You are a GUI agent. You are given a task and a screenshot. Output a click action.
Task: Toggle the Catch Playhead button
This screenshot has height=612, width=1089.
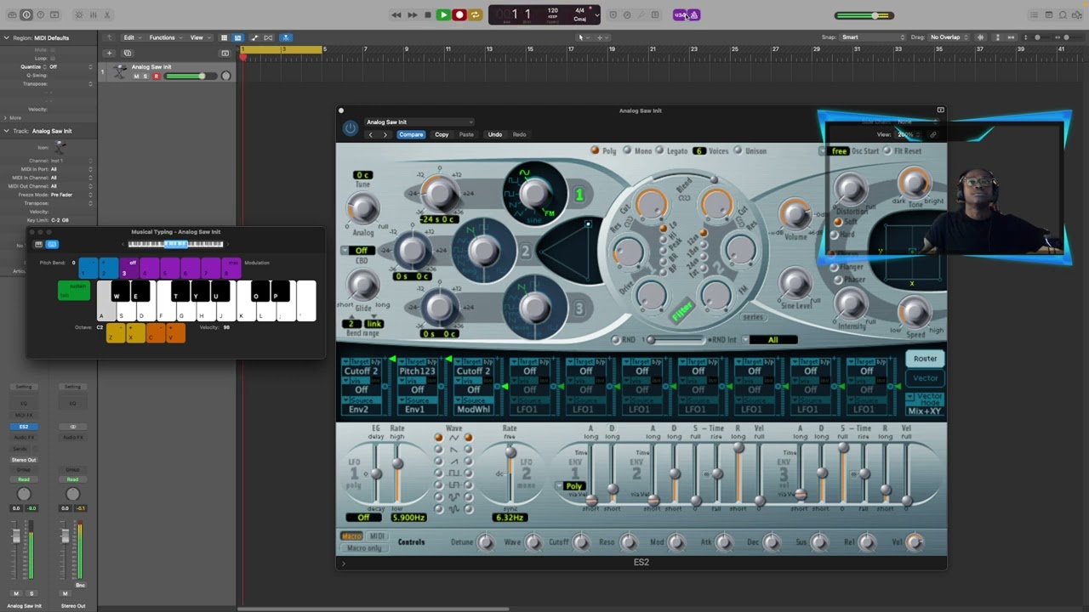coord(285,37)
